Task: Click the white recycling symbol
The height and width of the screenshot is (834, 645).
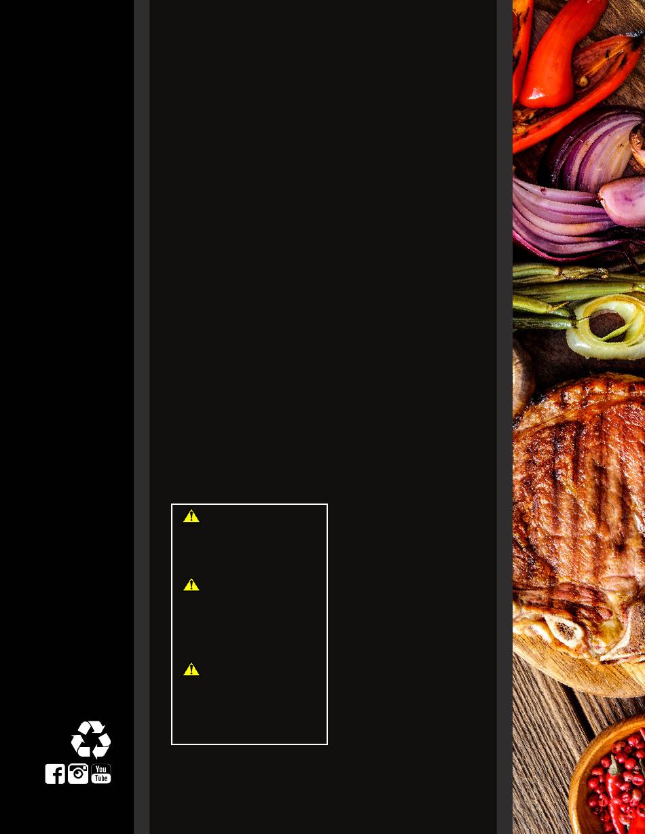Action: 91,740
